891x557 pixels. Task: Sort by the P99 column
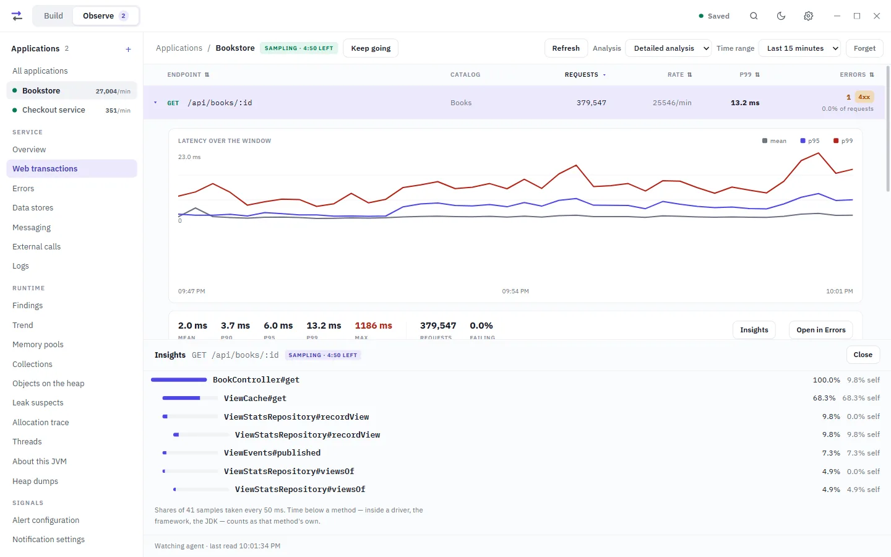pyautogui.click(x=749, y=75)
